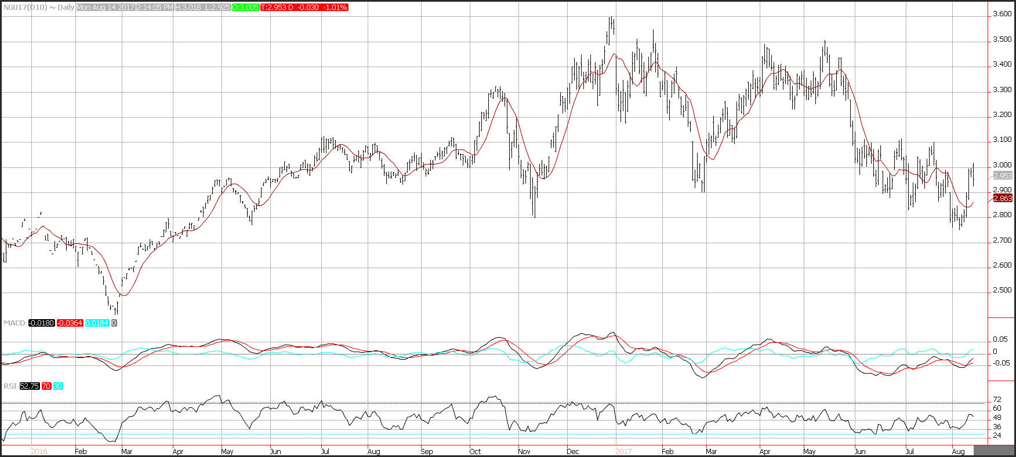Click the 2016 year label on time axis
Screen dimensions: 1016x457
pyautogui.click(x=39, y=451)
